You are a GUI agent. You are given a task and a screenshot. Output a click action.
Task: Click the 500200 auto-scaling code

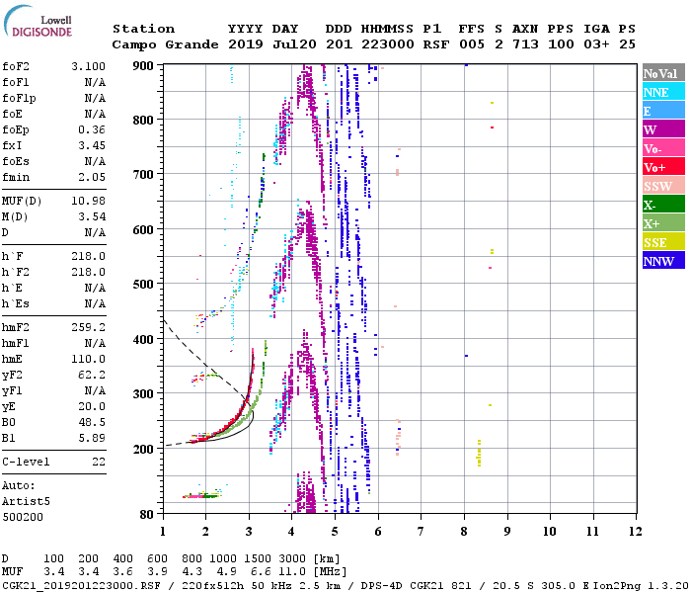[x=23, y=517]
